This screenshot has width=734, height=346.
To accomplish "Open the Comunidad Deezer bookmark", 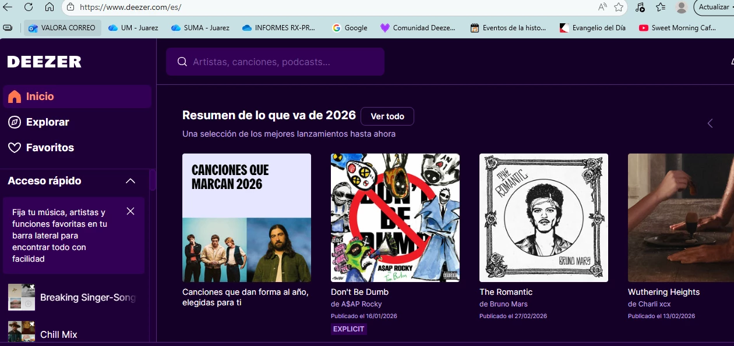I will (x=418, y=27).
